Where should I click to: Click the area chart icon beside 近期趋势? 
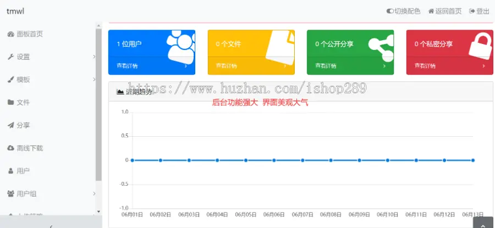(120, 92)
